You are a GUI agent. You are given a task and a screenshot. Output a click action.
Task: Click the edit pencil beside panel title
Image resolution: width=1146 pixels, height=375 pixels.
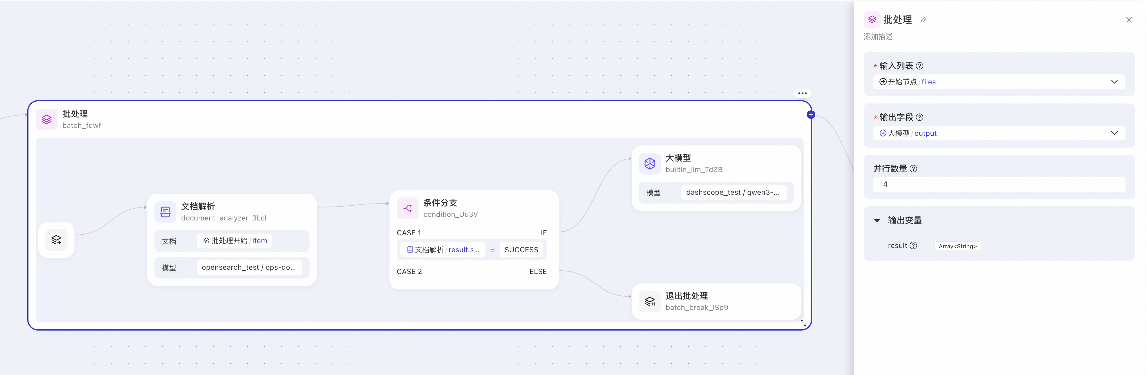[x=924, y=21]
